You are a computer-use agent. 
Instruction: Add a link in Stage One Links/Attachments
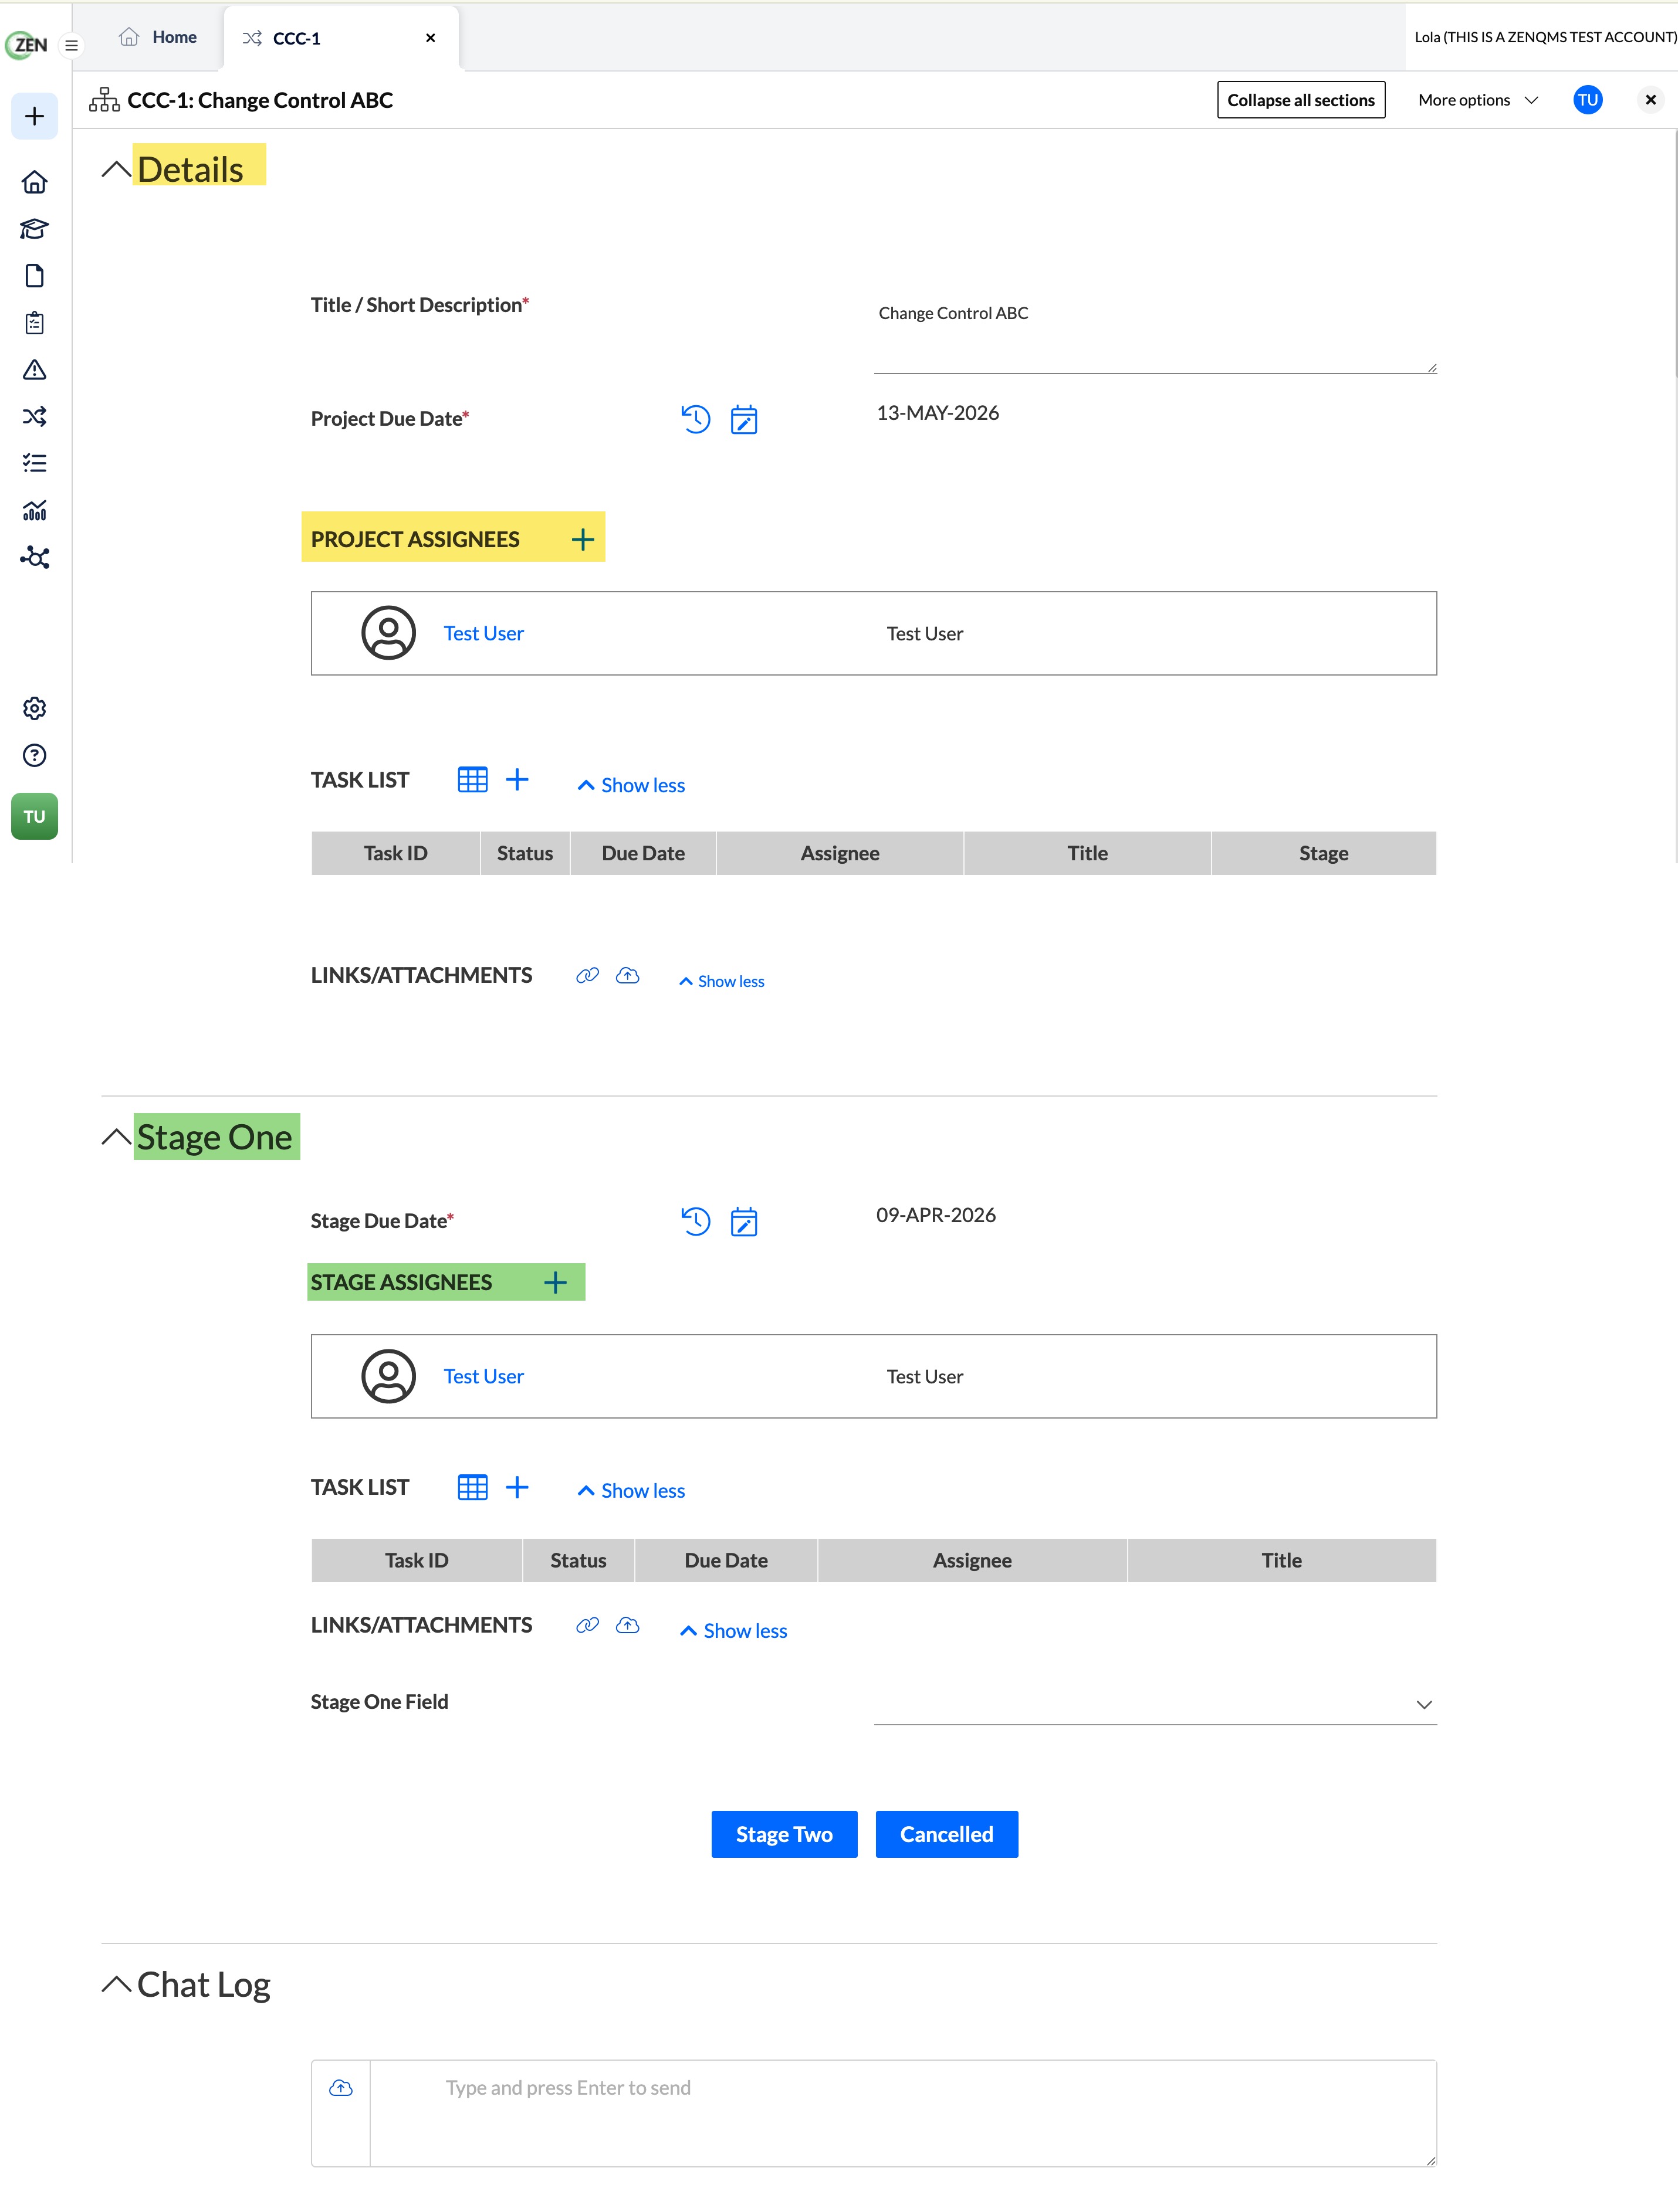click(587, 1625)
